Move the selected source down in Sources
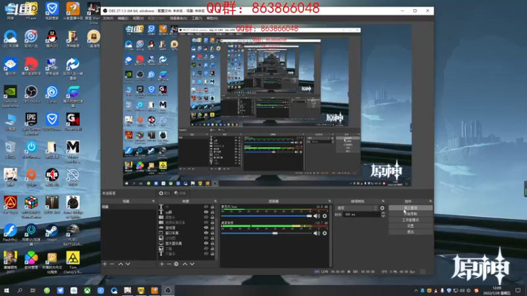The width and height of the screenshot is (527, 296). coord(192,264)
